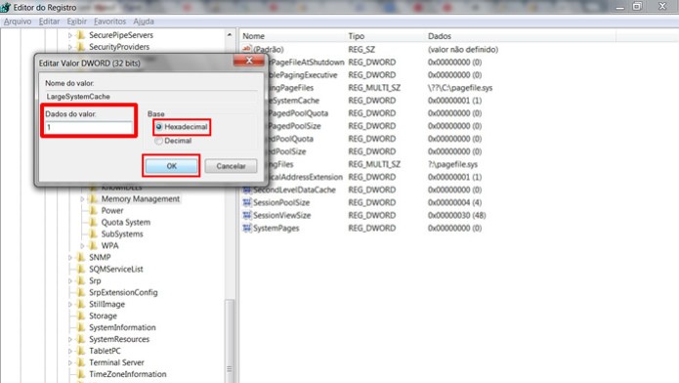Viewport: 679px width, 383px height.
Task: Click the SessionPoolSize value icon
Action: tap(247, 202)
